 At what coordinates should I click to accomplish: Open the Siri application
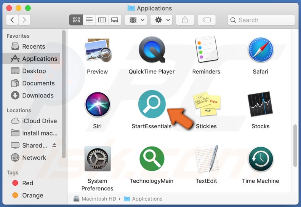pos(98,105)
